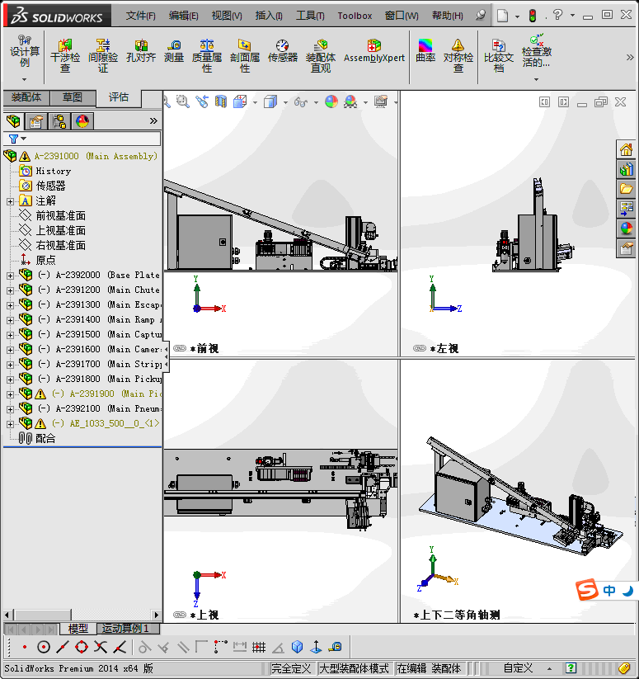Open the Toolbox menu
This screenshot has height=679, width=639.
(x=355, y=16)
